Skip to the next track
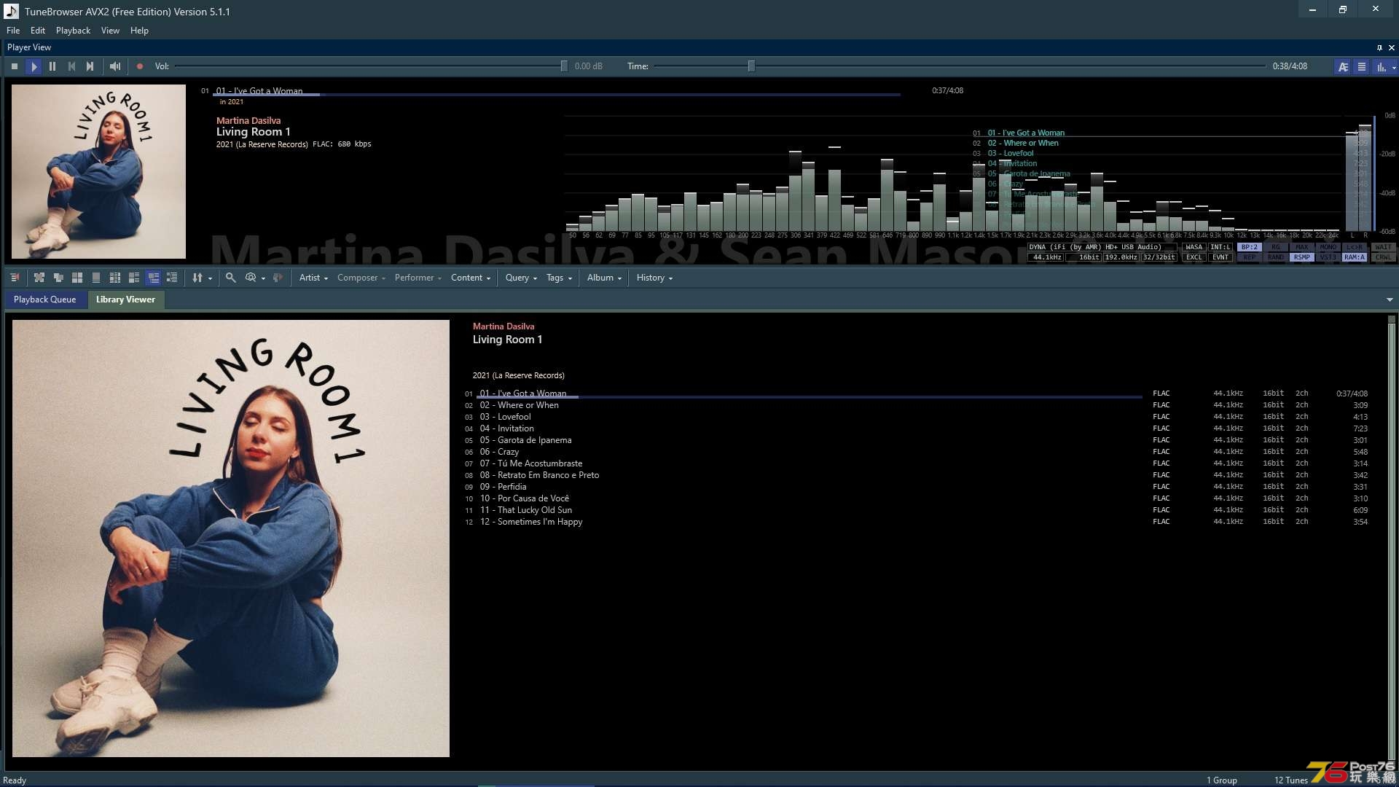This screenshot has height=787, width=1399. [90, 66]
